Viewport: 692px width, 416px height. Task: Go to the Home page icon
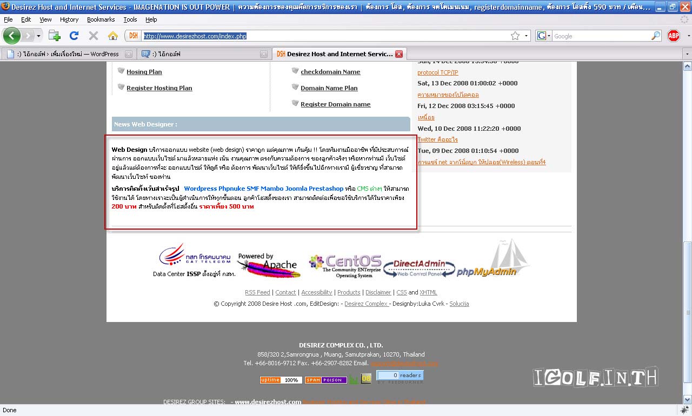tap(112, 36)
